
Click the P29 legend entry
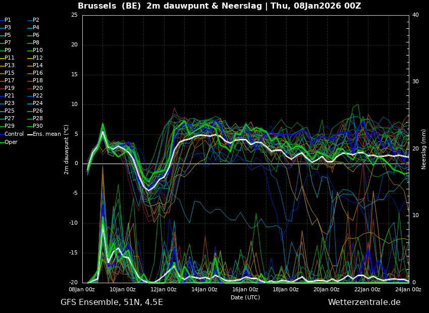(x=7, y=126)
